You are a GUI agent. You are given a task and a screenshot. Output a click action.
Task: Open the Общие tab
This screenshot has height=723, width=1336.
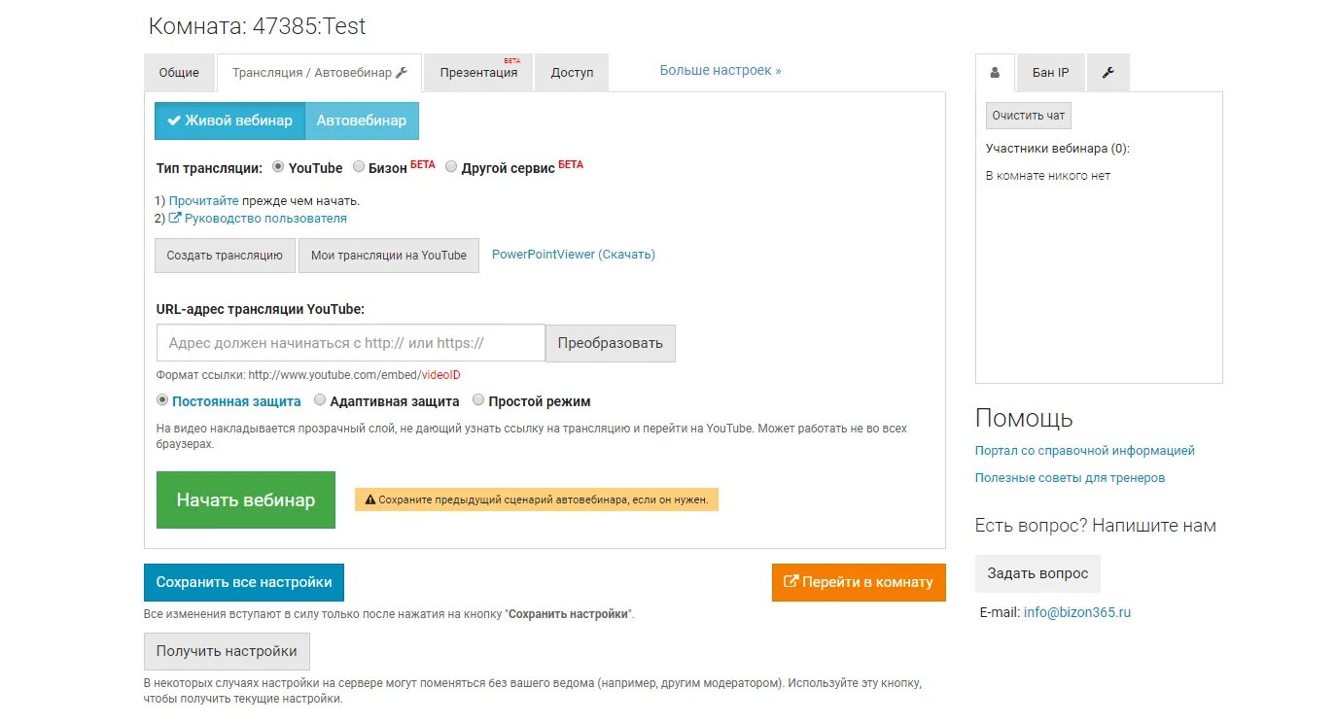tap(179, 73)
